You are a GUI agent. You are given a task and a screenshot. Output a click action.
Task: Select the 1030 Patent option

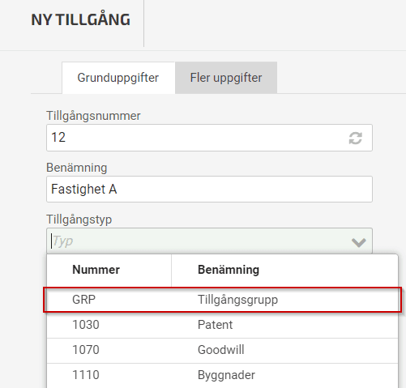222,325
